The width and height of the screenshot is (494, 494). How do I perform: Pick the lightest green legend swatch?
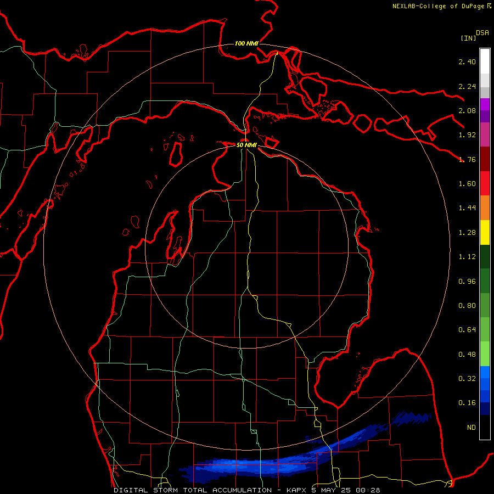pyautogui.click(x=485, y=354)
